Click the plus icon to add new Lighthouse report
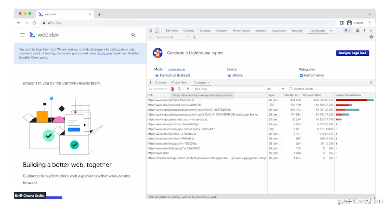 pos(150,37)
